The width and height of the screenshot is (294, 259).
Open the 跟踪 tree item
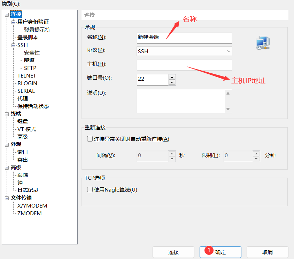click(x=23, y=175)
